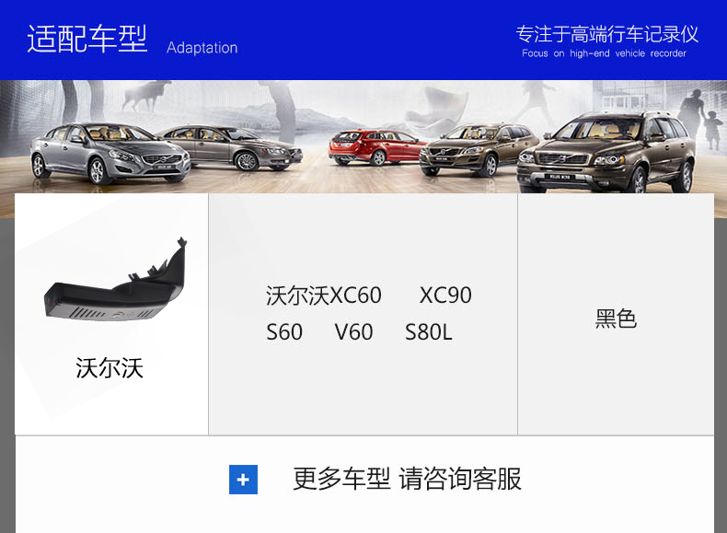Click the Adaptation subtitle
Screen dimensions: 727x533
coord(202,48)
